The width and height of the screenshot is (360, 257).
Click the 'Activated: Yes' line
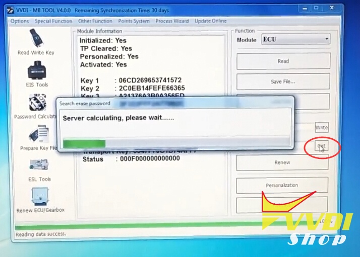pyautogui.click(x=103, y=64)
